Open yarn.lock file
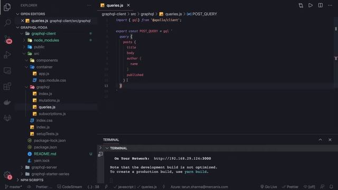 (x=42, y=160)
